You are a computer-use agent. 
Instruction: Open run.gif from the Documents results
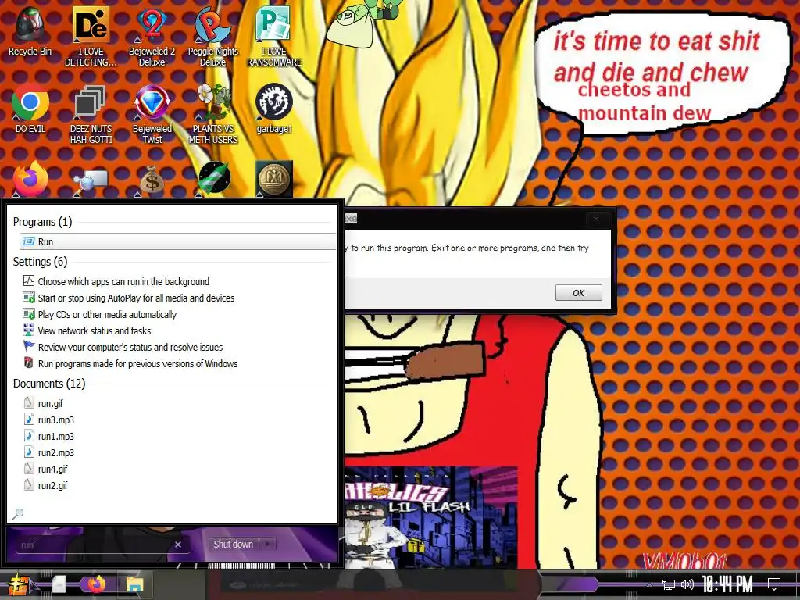[50, 403]
